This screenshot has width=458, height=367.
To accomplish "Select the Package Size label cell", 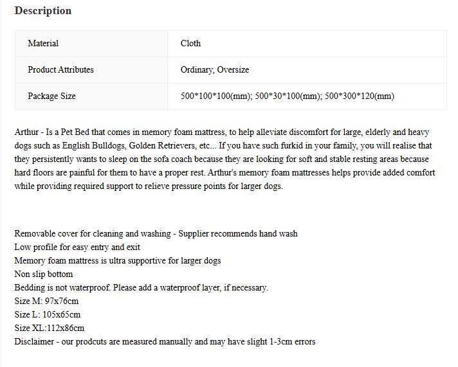I will click(91, 96).
